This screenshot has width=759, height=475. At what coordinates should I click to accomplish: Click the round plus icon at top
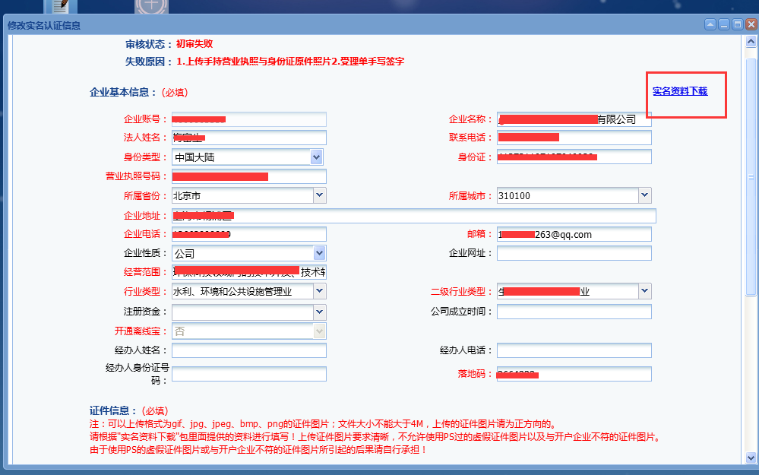(151, 6)
